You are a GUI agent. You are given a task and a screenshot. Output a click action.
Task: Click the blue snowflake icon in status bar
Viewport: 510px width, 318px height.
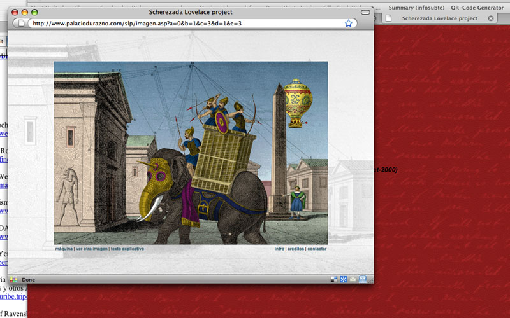[x=343, y=279]
